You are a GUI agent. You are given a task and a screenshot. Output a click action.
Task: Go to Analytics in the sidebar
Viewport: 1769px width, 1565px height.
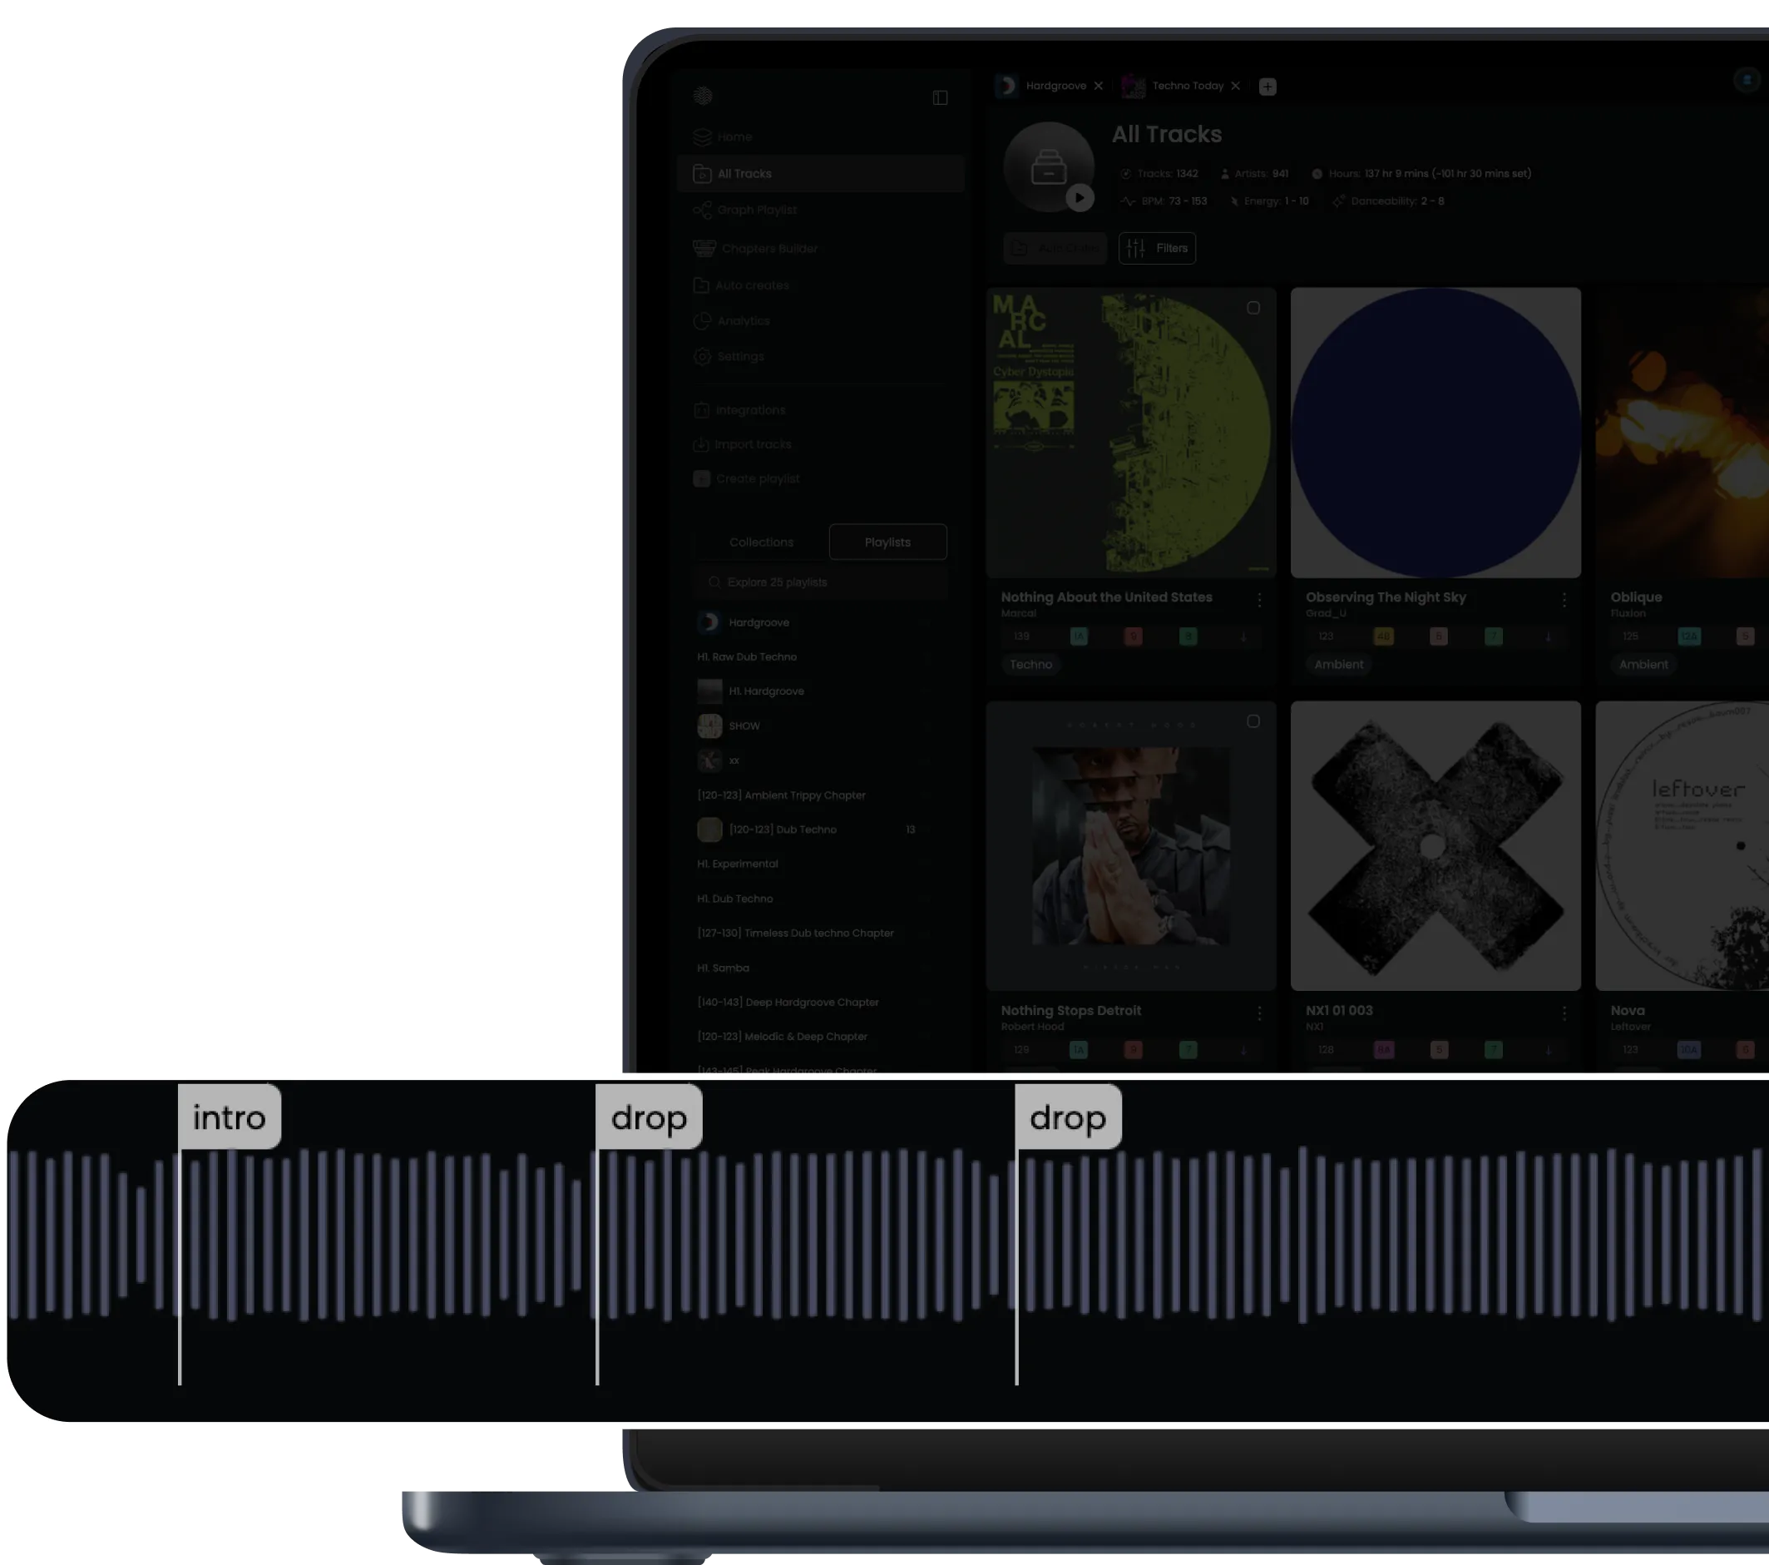tap(743, 321)
